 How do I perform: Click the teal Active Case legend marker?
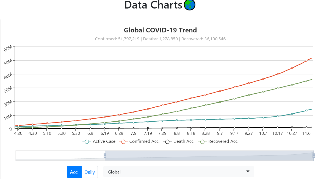point(87,142)
